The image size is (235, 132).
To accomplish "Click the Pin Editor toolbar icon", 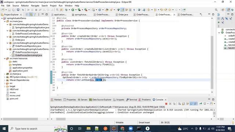I will tap(184, 10).
